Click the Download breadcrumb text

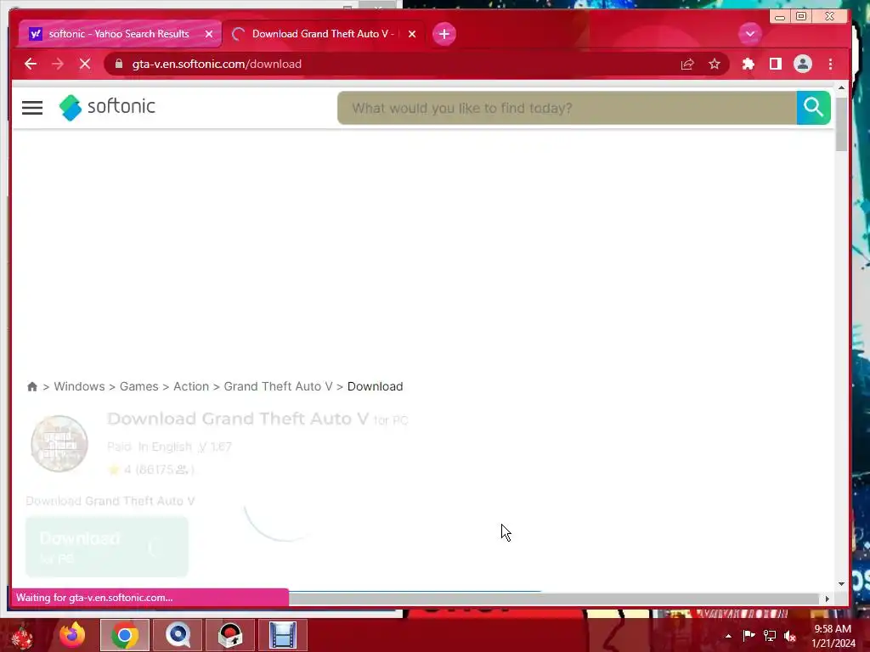tap(375, 386)
